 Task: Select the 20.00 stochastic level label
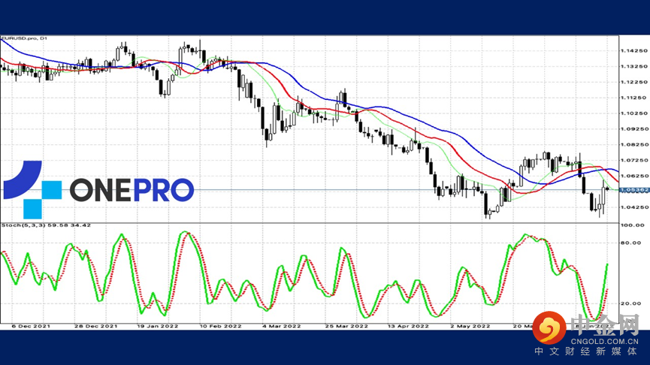coord(631,303)
